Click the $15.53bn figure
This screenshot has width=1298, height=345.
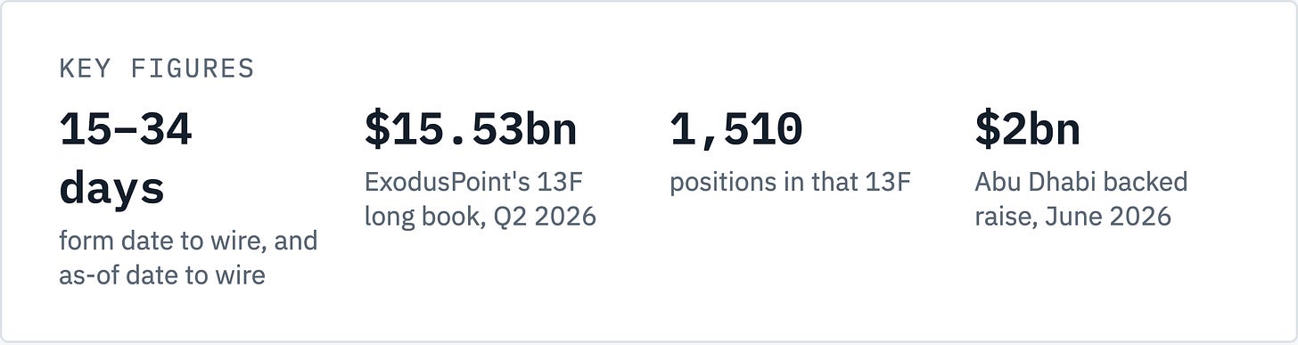(x=471, y=130)
